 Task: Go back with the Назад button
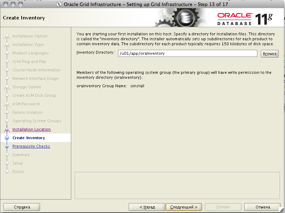coord(147,207)
